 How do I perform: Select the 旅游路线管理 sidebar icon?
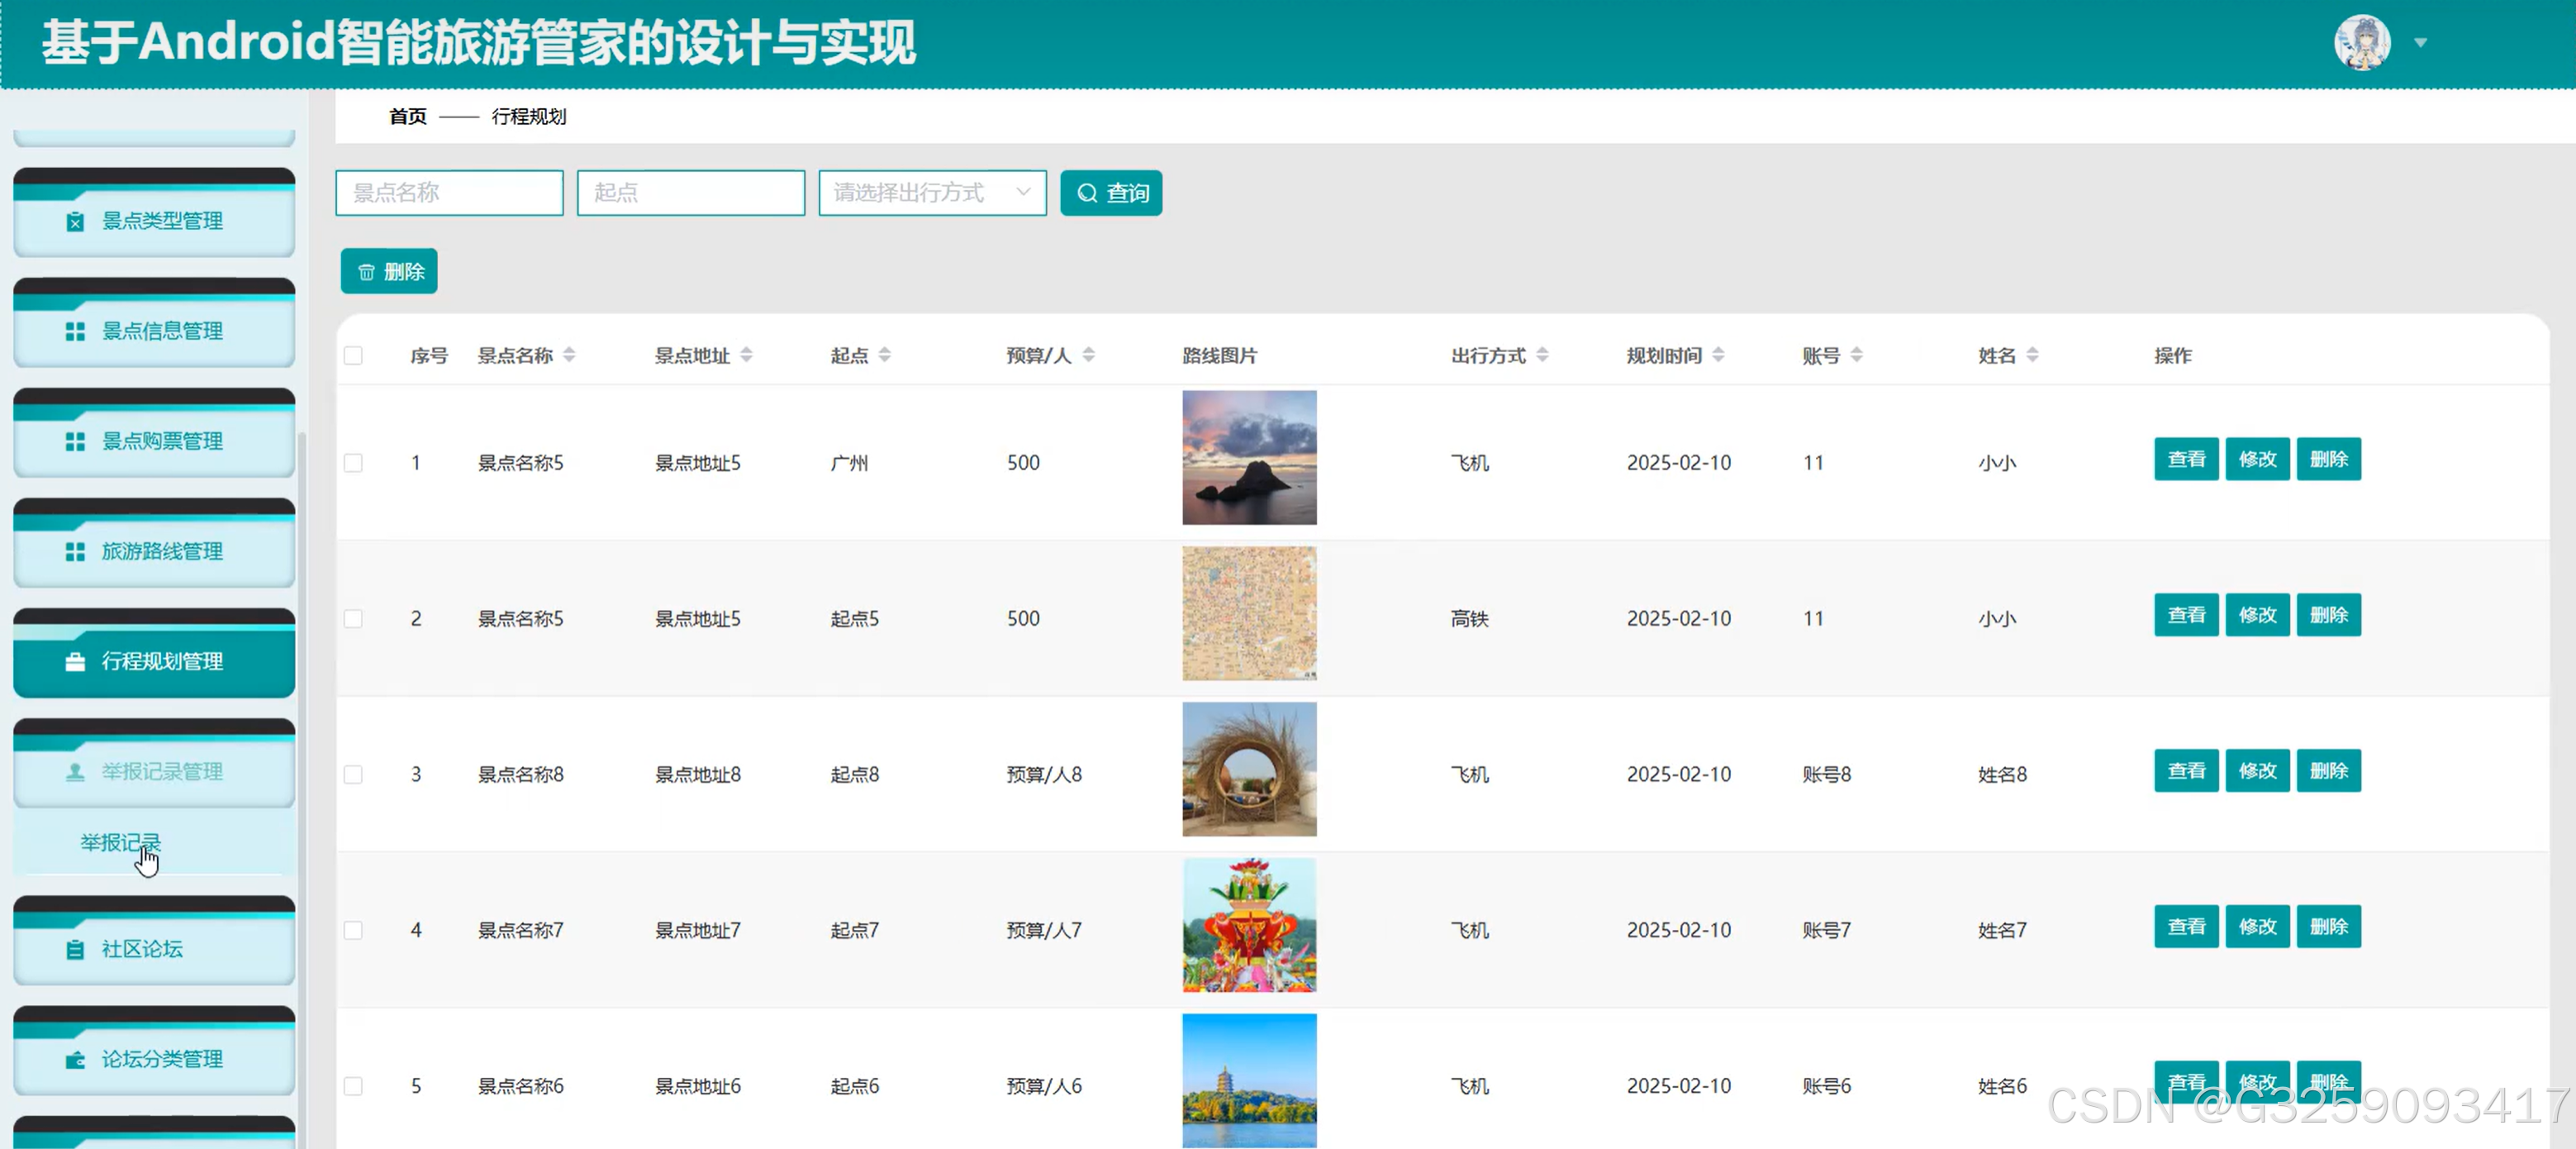pos(75,551)
